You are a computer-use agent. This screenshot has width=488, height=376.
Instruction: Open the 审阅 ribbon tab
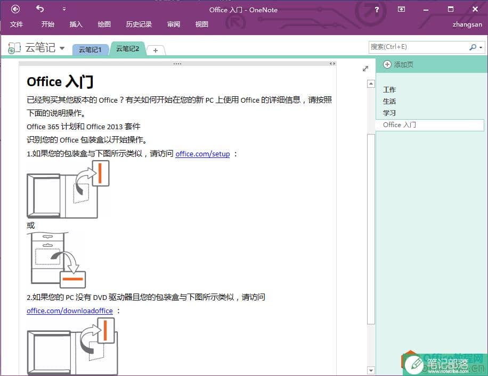tap(174, 24)
